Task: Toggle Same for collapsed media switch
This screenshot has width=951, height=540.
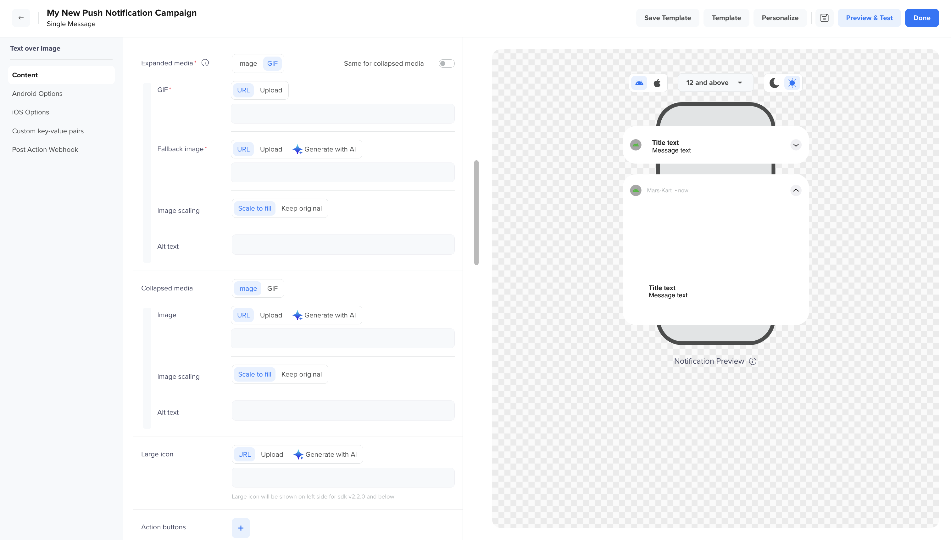Action: click(446, 63)
